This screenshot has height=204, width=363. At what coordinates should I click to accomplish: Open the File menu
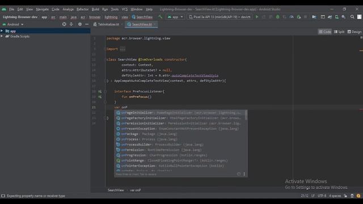pos(11,9)
